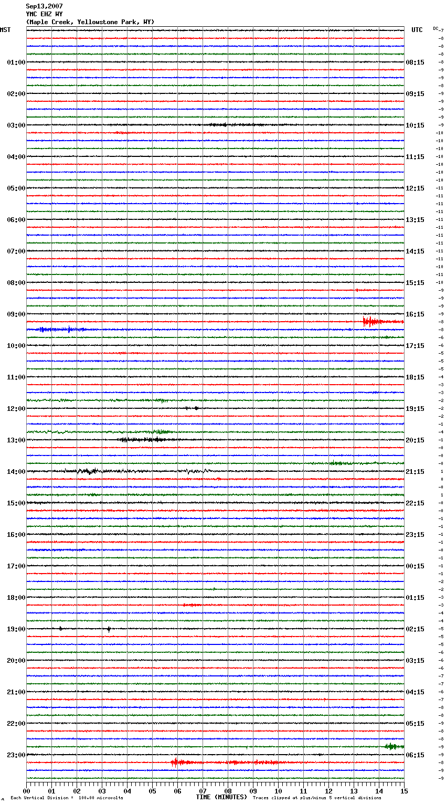Click the 11:00 MST time label
The height and width of the screenshot is (805, 446).
(x=16, y=377)
